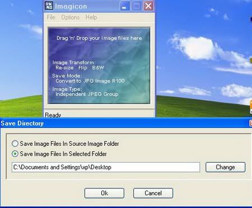The height and width of the screenshot is (208, 252).
Task: Click the Change button
Action: [x=225, y=167]
